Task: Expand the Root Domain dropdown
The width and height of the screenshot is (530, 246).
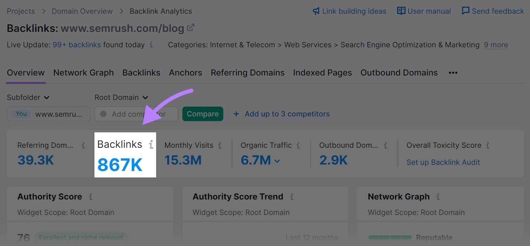Action: (x=121, y=97)
